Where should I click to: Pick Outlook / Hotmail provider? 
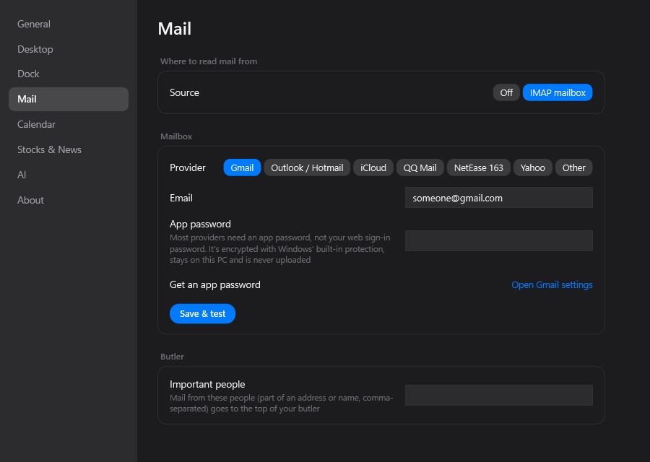[x=307, y=167]
